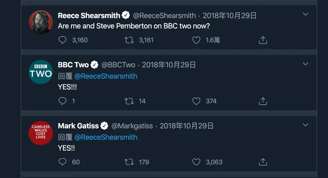Screen dimensions: 328x178
Task: Open Mark Gatiss's red avatar image
Action: 41,133
